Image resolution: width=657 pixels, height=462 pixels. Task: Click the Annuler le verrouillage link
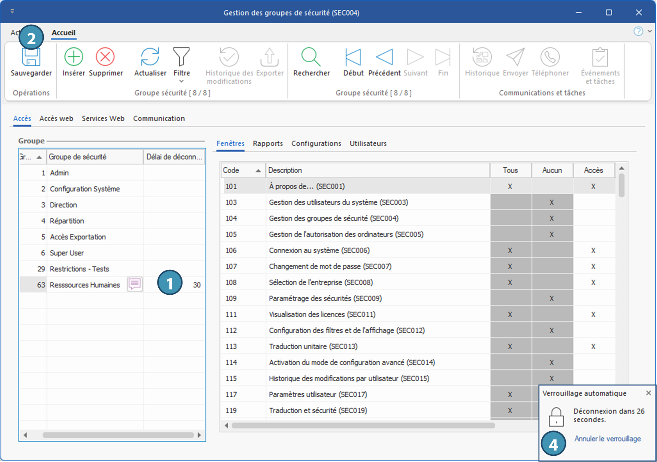pos(607,439)
